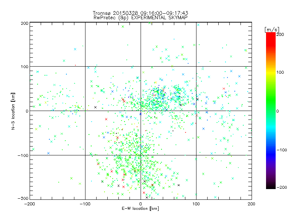Click the 'N-S location [km]' axis label
This screenshot has height=222, width=296.
[x=13, y=111]
